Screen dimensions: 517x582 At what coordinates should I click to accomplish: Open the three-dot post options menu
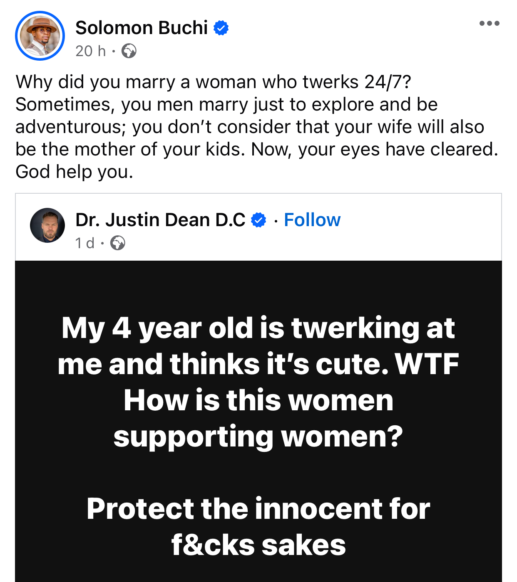[489, 23]
